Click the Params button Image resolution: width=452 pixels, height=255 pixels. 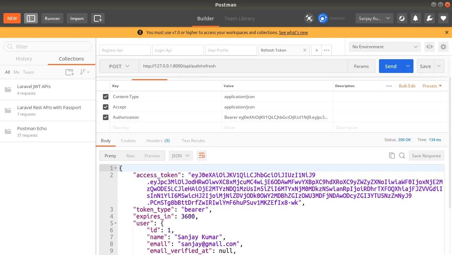click(361, 66)
